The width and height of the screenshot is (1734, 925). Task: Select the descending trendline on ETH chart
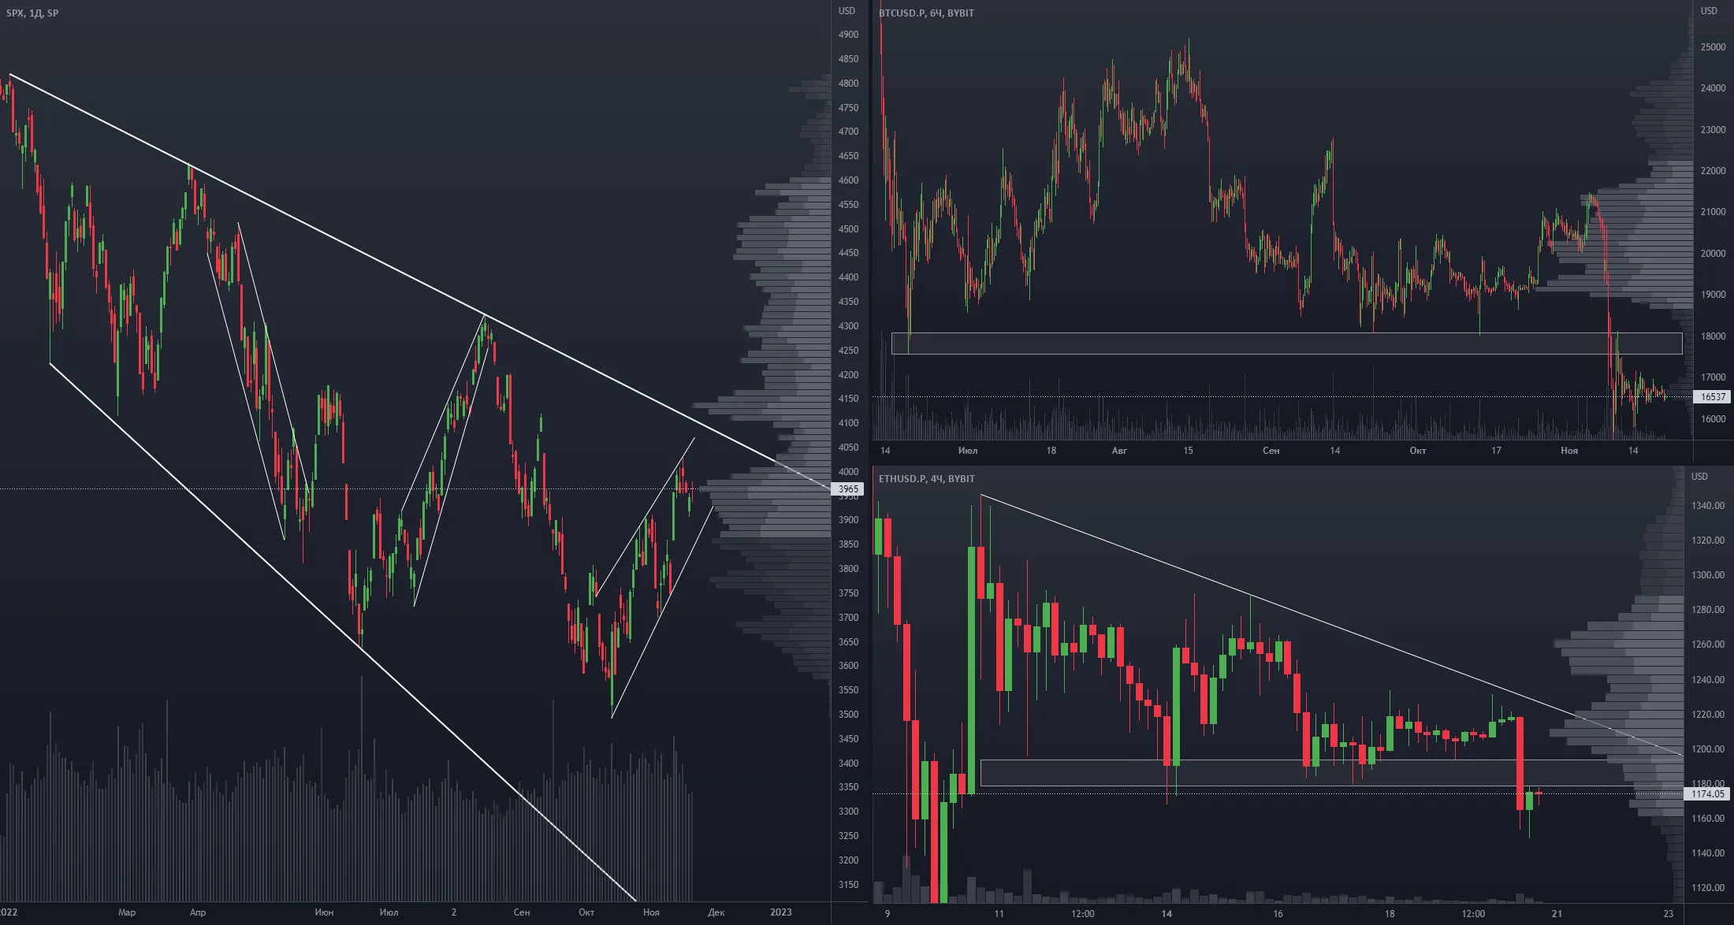point(1332,625)
